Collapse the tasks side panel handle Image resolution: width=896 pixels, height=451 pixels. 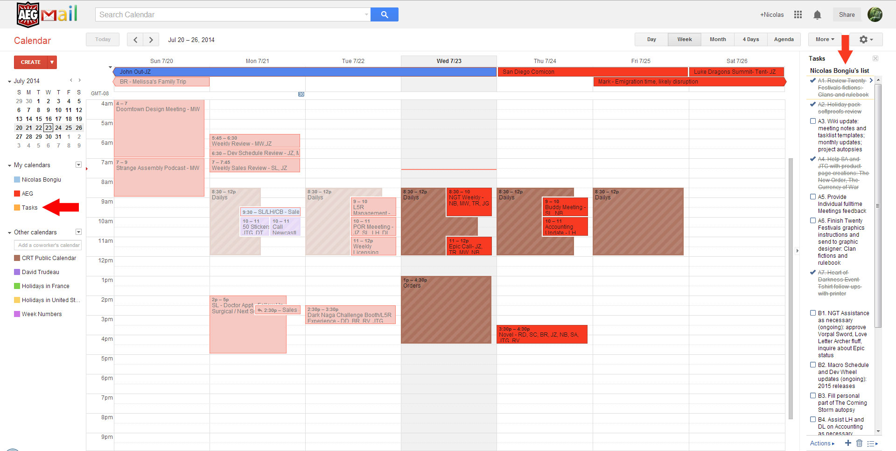pos(797,251)
